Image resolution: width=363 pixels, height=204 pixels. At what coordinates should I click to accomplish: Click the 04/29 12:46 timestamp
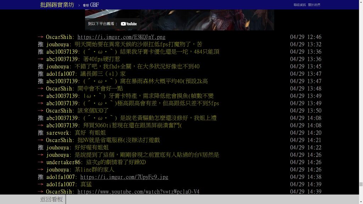(x=306, y=37)
